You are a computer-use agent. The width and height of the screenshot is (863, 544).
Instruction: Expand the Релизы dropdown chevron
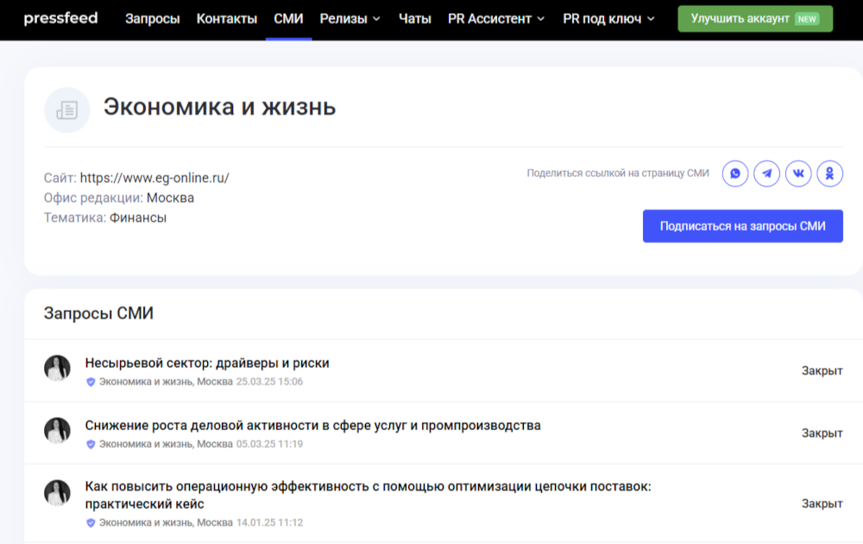[x=376, y=19]
